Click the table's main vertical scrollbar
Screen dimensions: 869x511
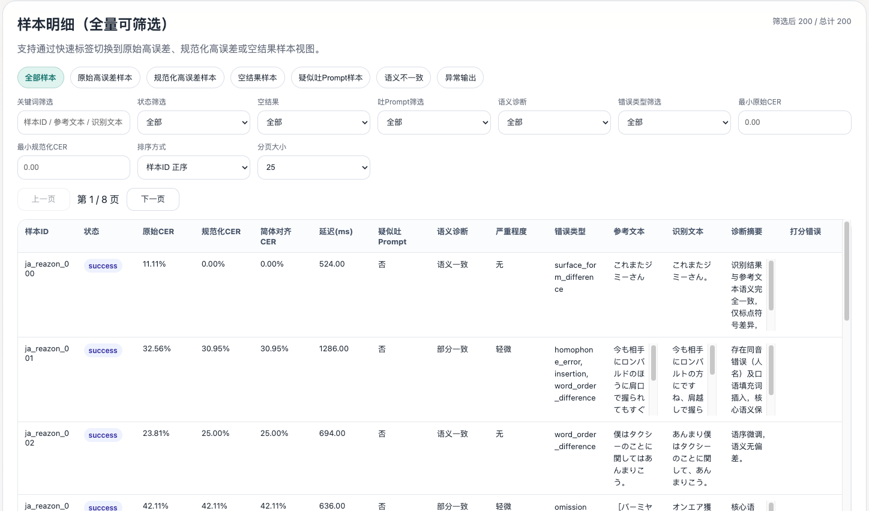(847, 271)
